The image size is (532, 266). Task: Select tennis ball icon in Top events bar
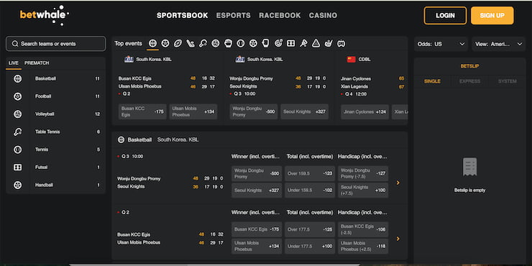tap(241, 43)
